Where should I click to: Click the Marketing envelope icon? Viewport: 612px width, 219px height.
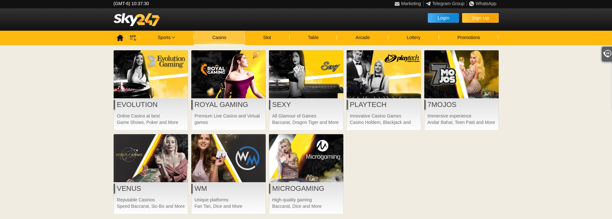[x=397, y=4]
